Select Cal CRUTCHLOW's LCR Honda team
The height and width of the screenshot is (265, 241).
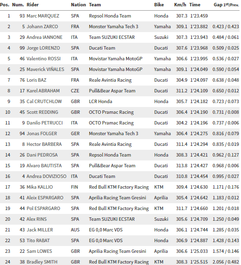[100, 102]
